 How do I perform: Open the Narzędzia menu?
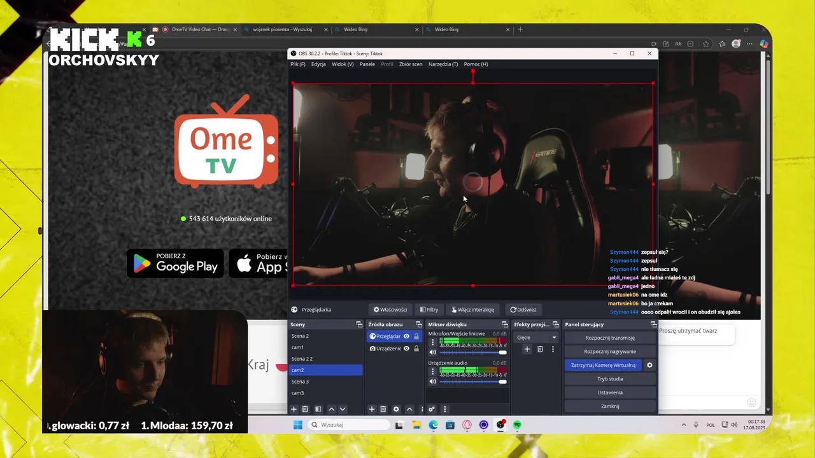[x=443, y=64]
